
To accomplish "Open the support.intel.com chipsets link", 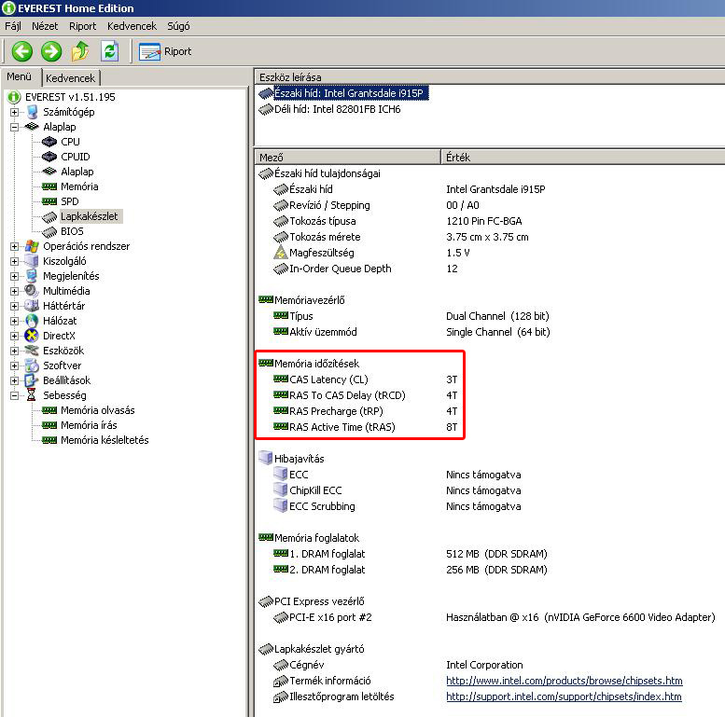I will point(564,696).
